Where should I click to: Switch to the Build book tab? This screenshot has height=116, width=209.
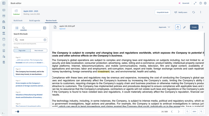[18, 21]
